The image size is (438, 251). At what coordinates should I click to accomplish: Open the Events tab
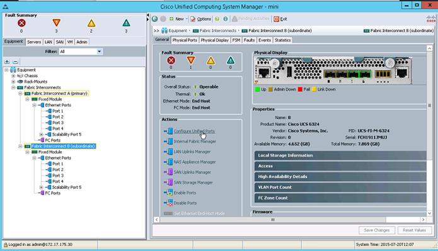[x=265, y=40]
